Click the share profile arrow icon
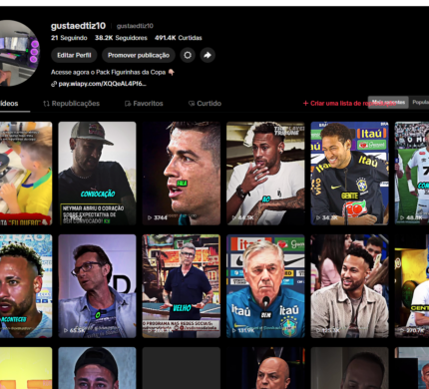This screenshot has width=429, height=389. (x=208, y=55)
